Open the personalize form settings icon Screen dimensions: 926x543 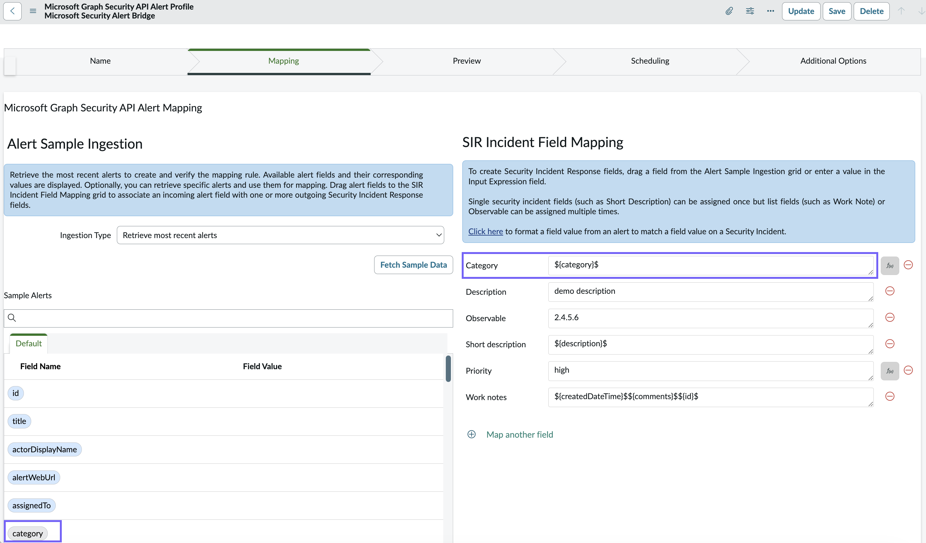750,11
